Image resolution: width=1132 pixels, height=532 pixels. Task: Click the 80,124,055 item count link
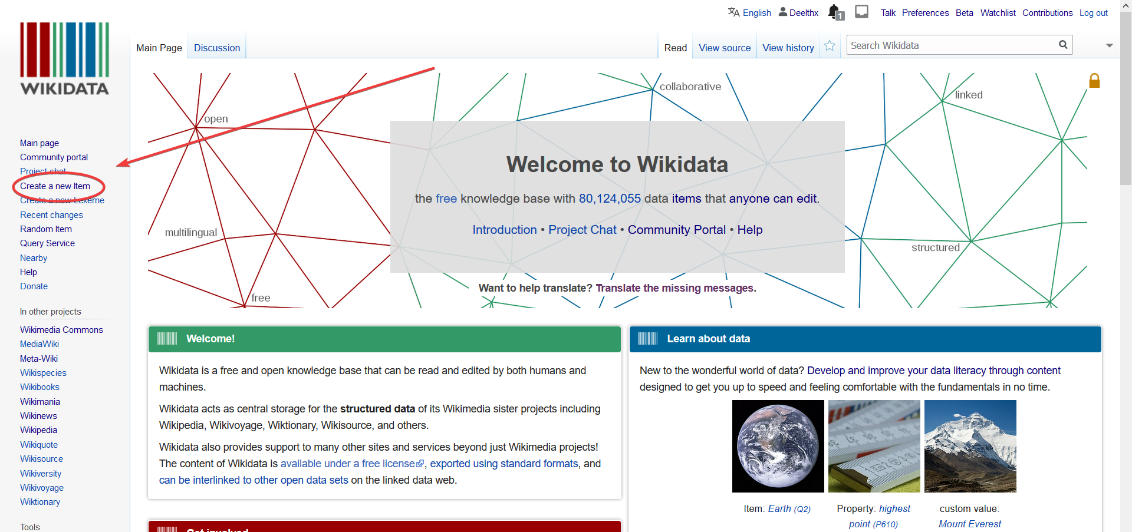point(610,199)
